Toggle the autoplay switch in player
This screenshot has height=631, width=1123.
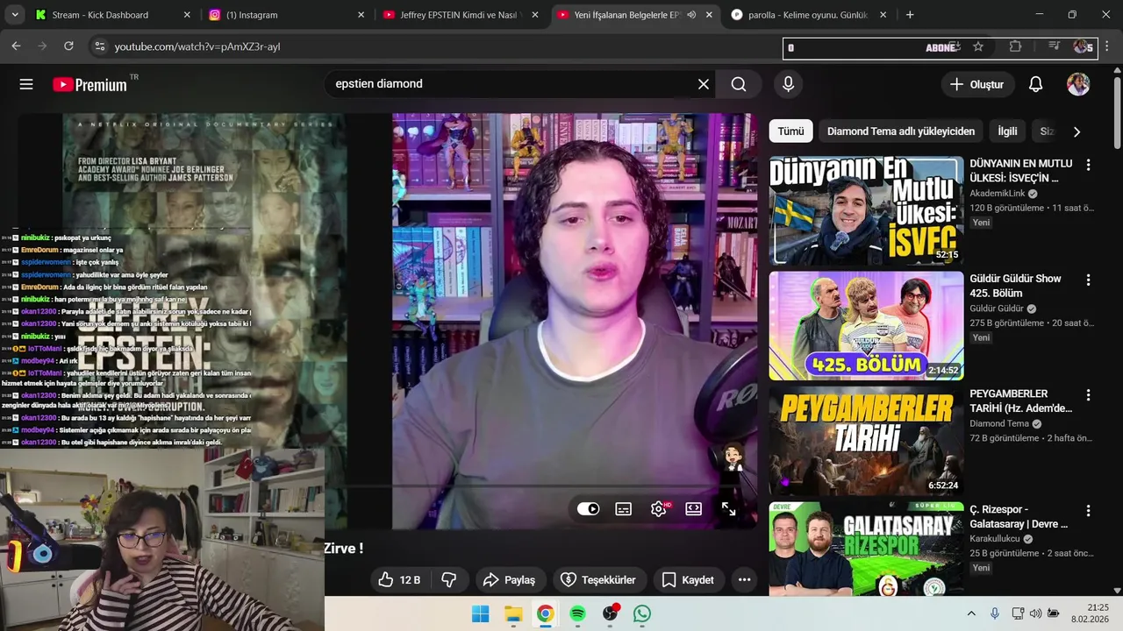[588, 508]
